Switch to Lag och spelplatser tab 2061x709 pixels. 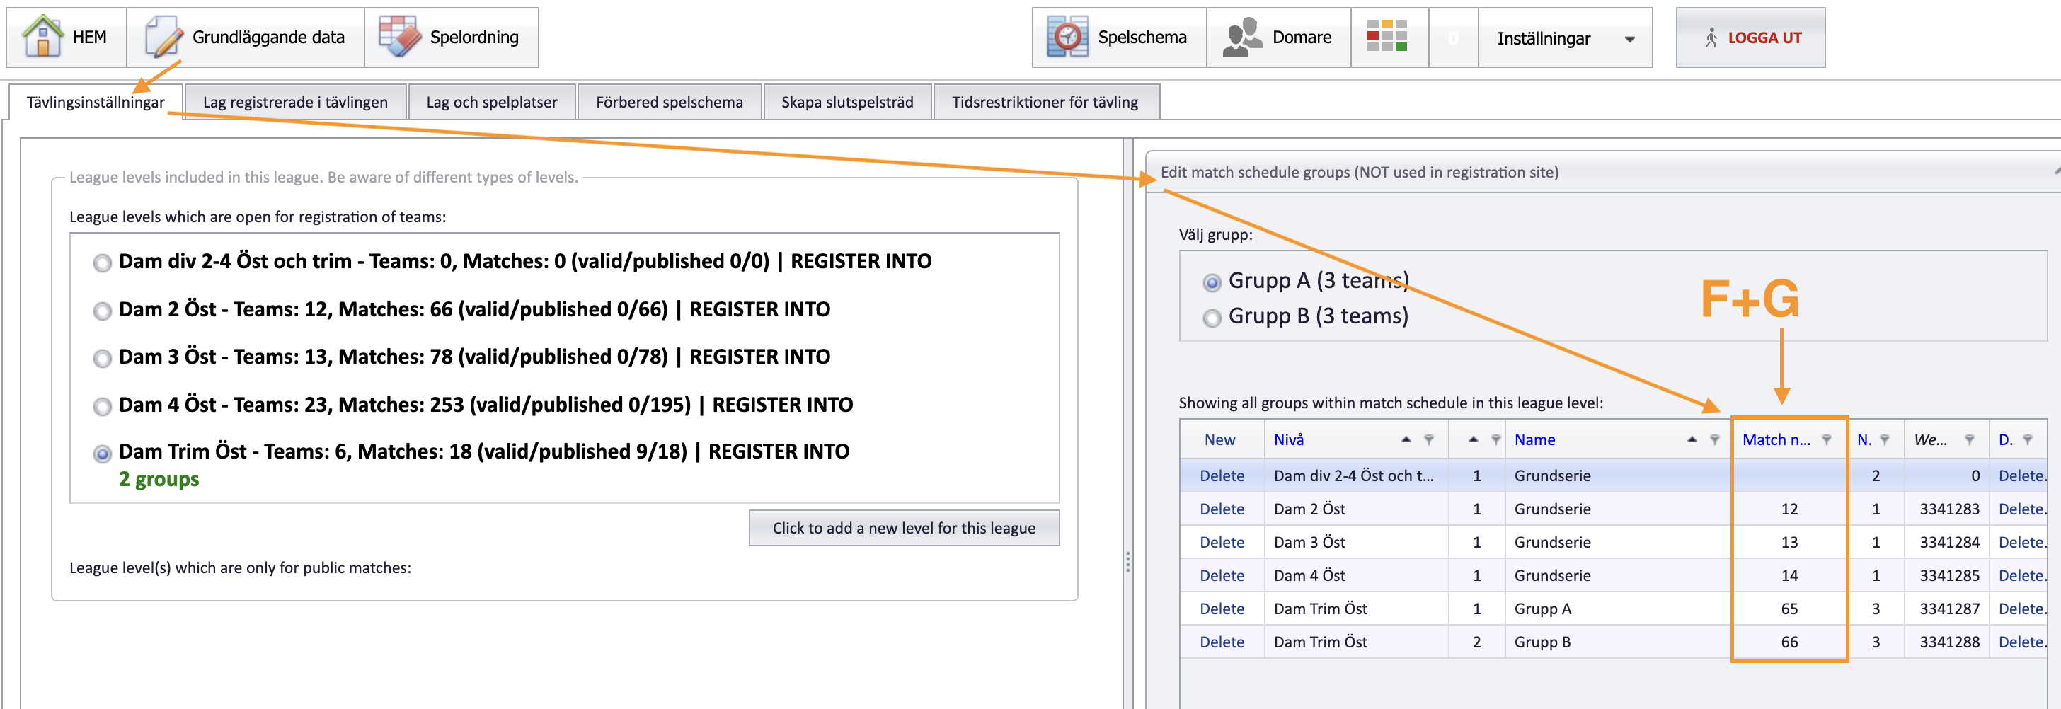coord(491,102)
